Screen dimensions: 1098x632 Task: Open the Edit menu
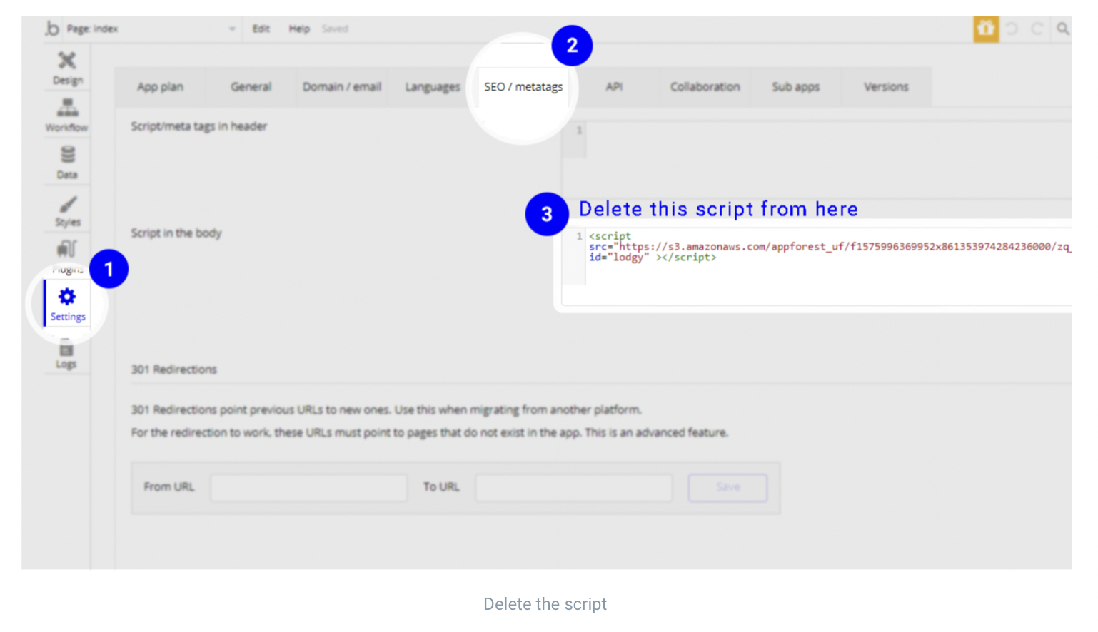tap(261, 29)
